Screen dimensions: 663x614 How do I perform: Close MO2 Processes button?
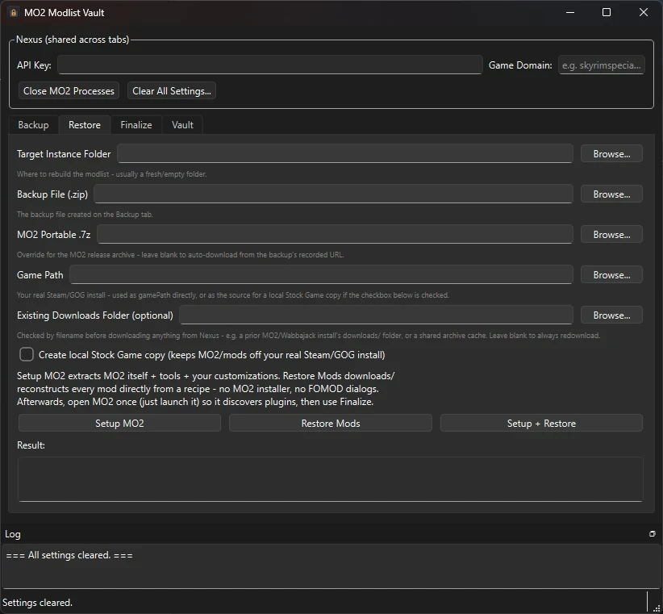[69, 91]
